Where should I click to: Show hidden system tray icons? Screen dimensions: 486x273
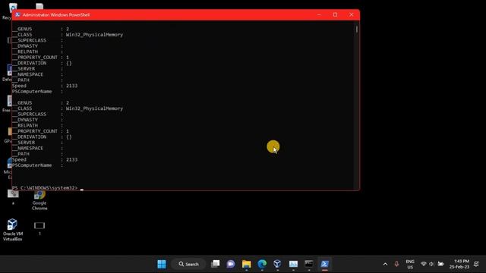pos(385,264)
